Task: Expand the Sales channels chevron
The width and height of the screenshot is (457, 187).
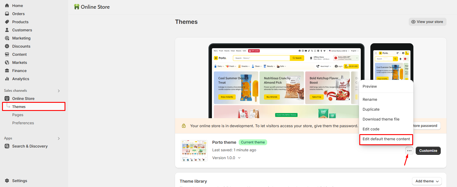Action: [59, 91]
